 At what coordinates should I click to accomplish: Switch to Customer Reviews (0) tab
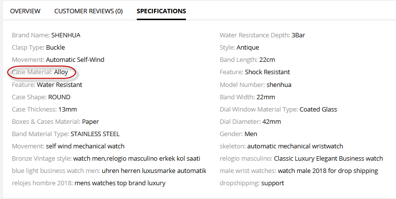pos(89,11)
